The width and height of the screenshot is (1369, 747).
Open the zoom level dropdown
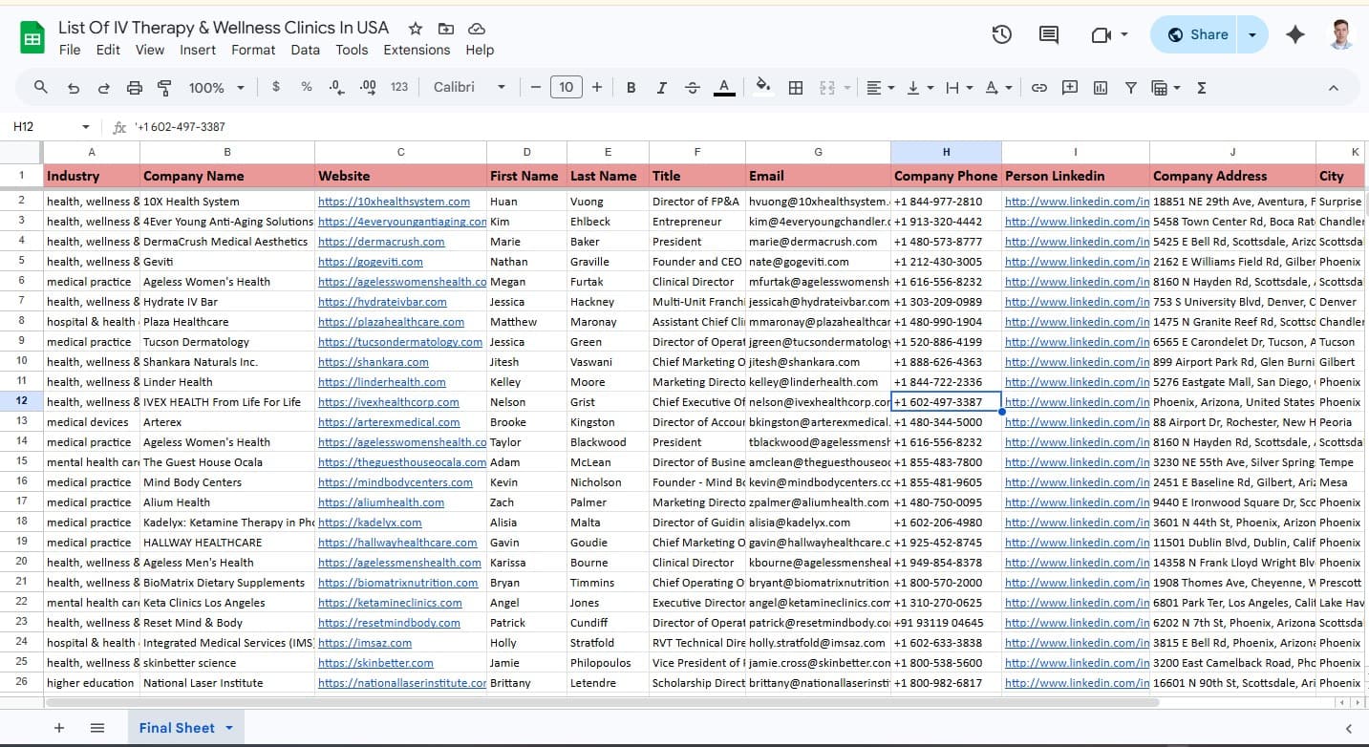[217, 87]
